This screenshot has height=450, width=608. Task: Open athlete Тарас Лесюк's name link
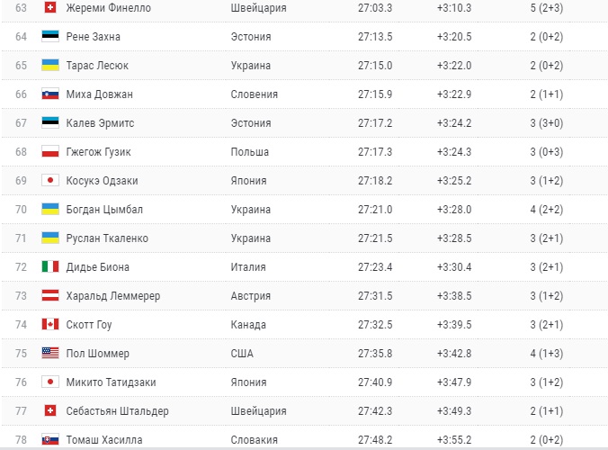97,66
